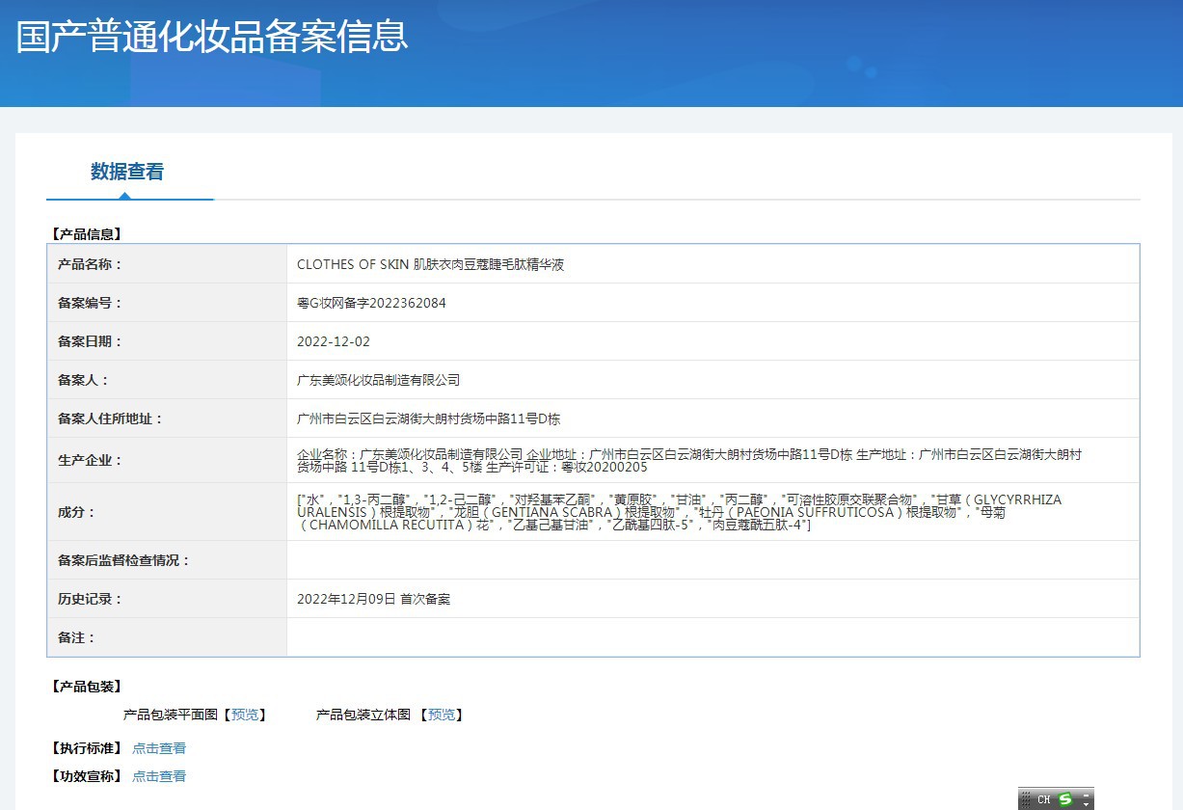Minimize the language bar with the dash button
Viewport: 1183px width, 810px height.
(x=1087, y=795)
